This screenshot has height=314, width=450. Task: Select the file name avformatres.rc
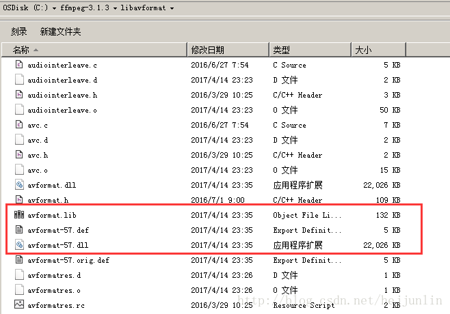pyautogui.click(x=56, y=305)
